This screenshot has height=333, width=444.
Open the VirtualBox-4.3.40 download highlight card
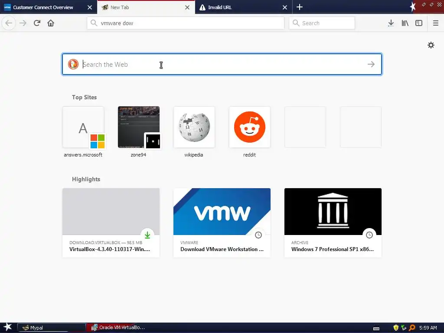click(x=111, y=223)
